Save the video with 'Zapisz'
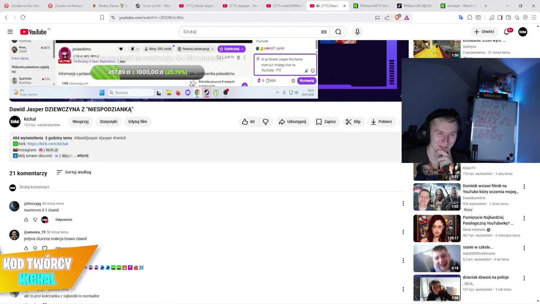 (x=326, y=122)
